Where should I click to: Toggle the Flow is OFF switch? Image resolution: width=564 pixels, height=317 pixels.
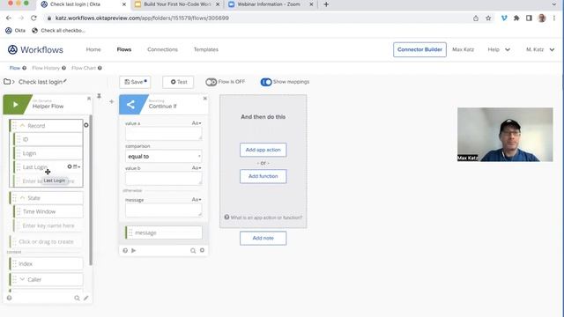click(211, 82)
